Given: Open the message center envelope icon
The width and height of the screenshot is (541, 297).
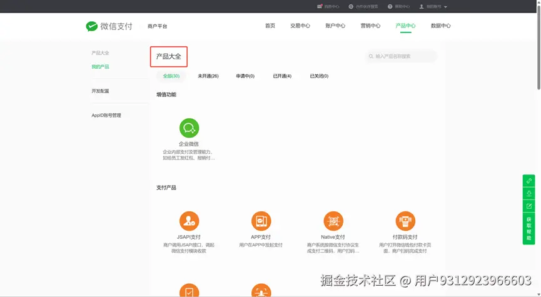Looking at the screenshot, I should pos(320,6).
